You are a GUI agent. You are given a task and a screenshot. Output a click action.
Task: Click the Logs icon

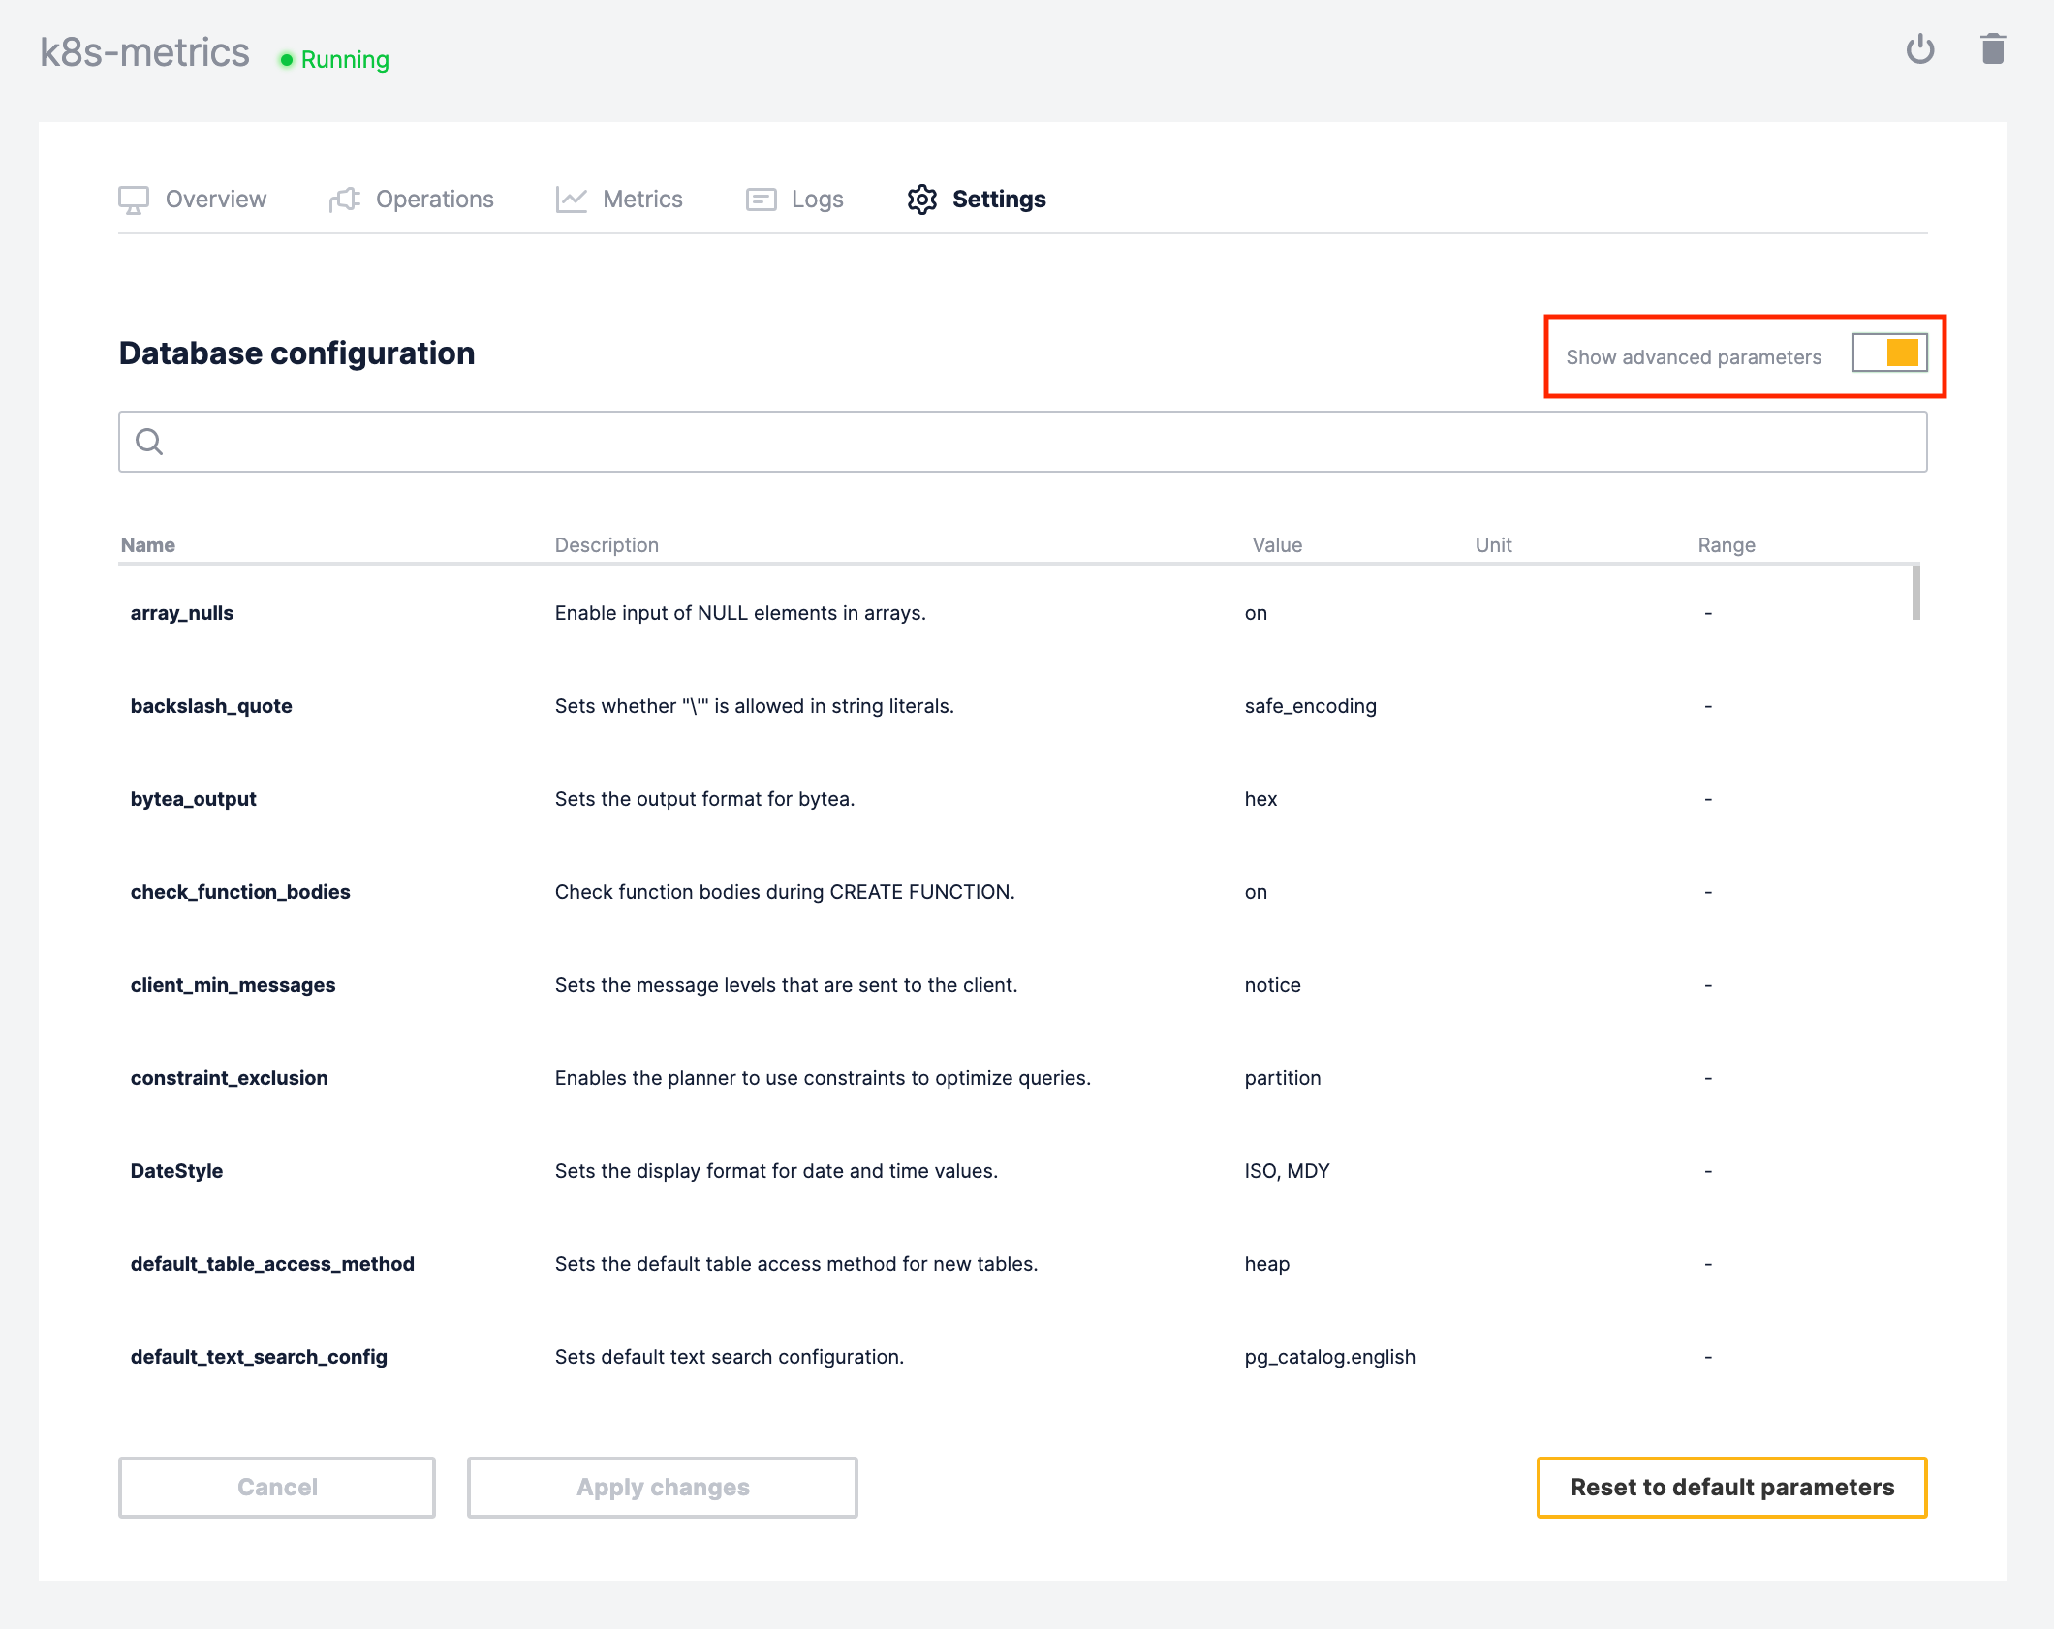click(x=761, y=200)
